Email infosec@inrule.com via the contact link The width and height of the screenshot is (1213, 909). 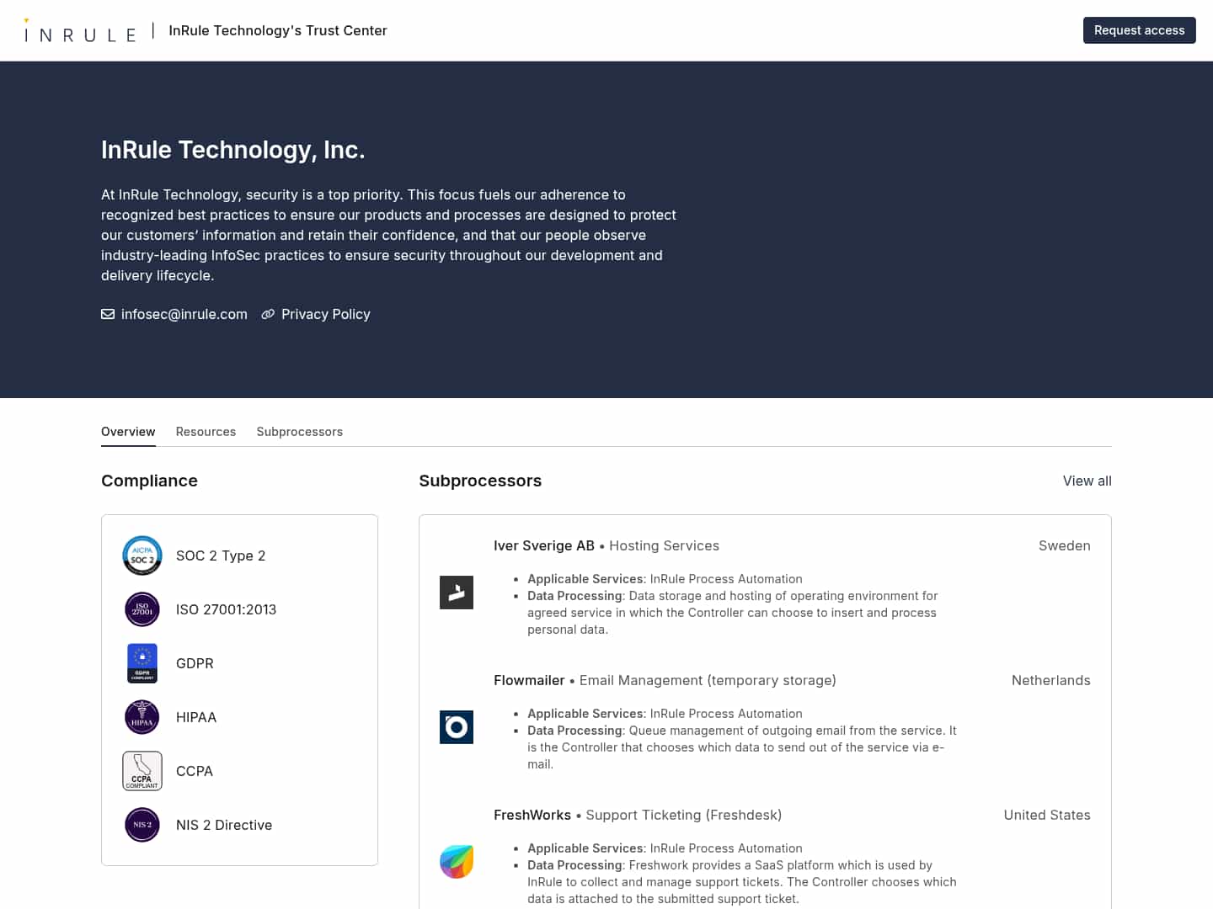click(x=184, y=314)
